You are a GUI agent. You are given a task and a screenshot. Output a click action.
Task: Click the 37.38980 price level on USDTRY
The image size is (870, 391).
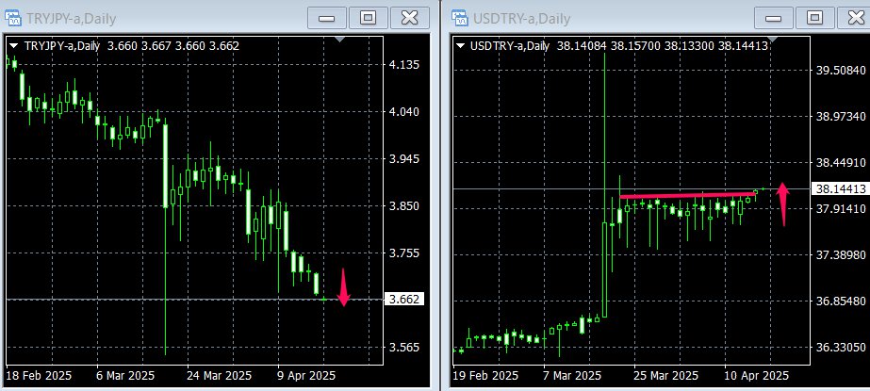[x=841, y=254]
